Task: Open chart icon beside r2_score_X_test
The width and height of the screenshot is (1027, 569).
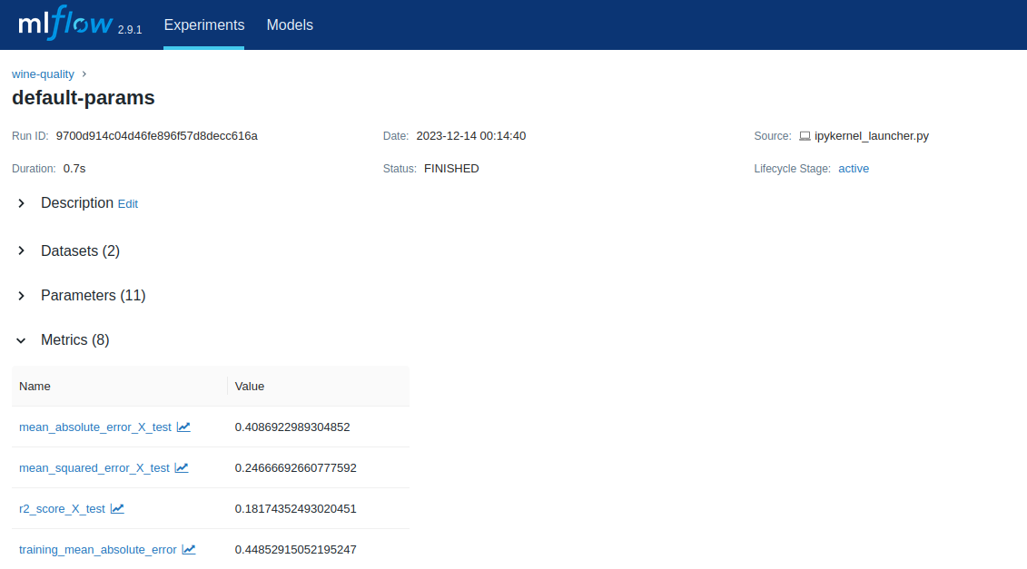Action: point(117,508)
